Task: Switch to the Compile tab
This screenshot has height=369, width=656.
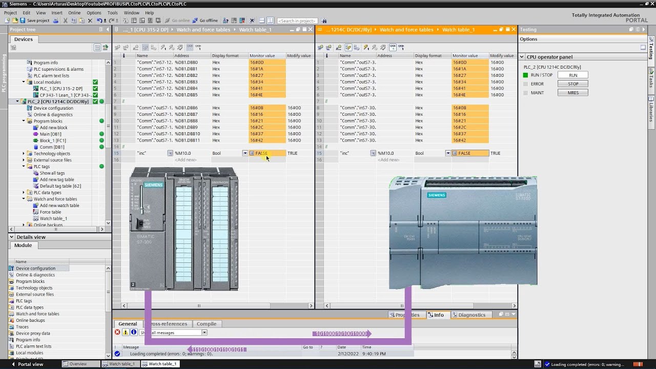Action: [x=207, y=324]
